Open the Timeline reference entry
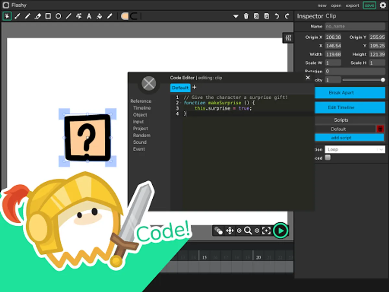This screenshot has width=389, height=292. 142,108
